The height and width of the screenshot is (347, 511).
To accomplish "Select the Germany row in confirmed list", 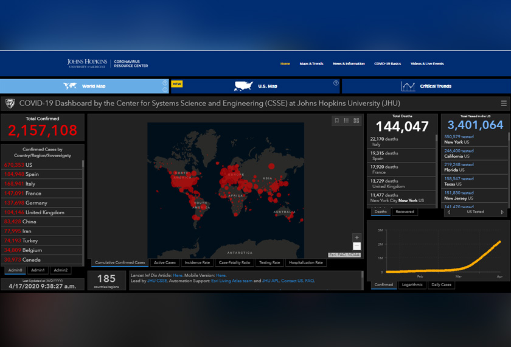I will pyautogui.click(x=42, y=203).
